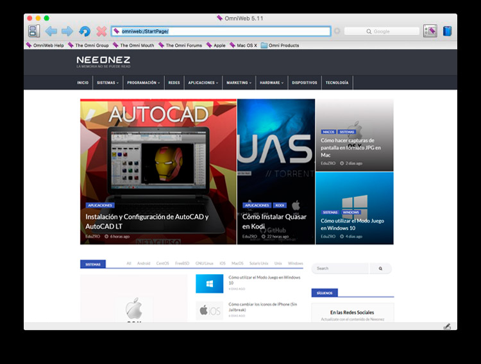Viewport: 481px width, 364px height.
Task: Click the SÍGUENOS section header
Action: tap(325, 293)
